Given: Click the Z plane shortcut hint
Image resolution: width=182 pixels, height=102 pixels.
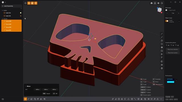Looking at the screenshot, I should click(146, 87).
